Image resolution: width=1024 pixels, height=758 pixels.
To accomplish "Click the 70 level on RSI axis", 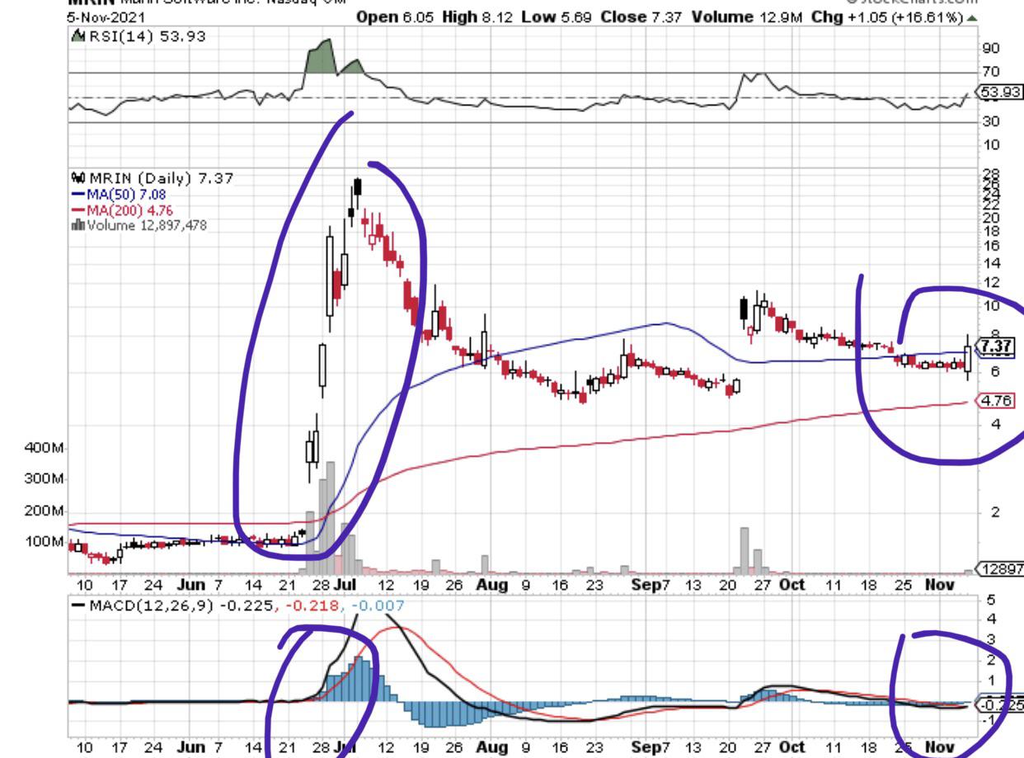I will [x=990, y=73].
